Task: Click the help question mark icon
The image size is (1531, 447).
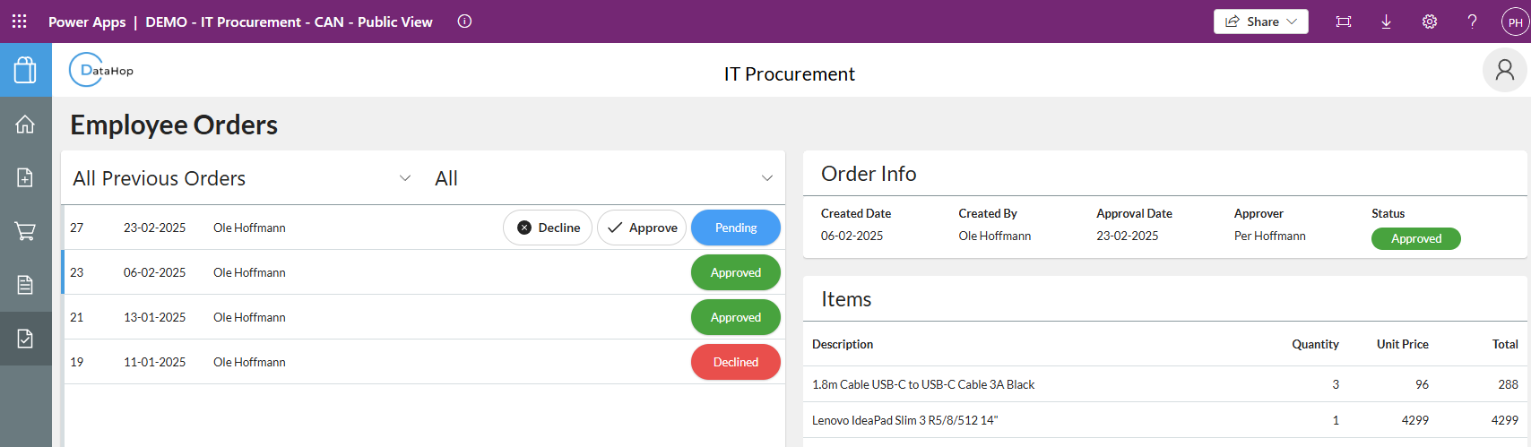Action: point(1472,21)
